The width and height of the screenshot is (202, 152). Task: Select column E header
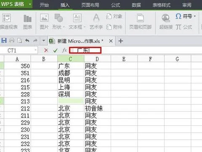click(x=124, y=59)
